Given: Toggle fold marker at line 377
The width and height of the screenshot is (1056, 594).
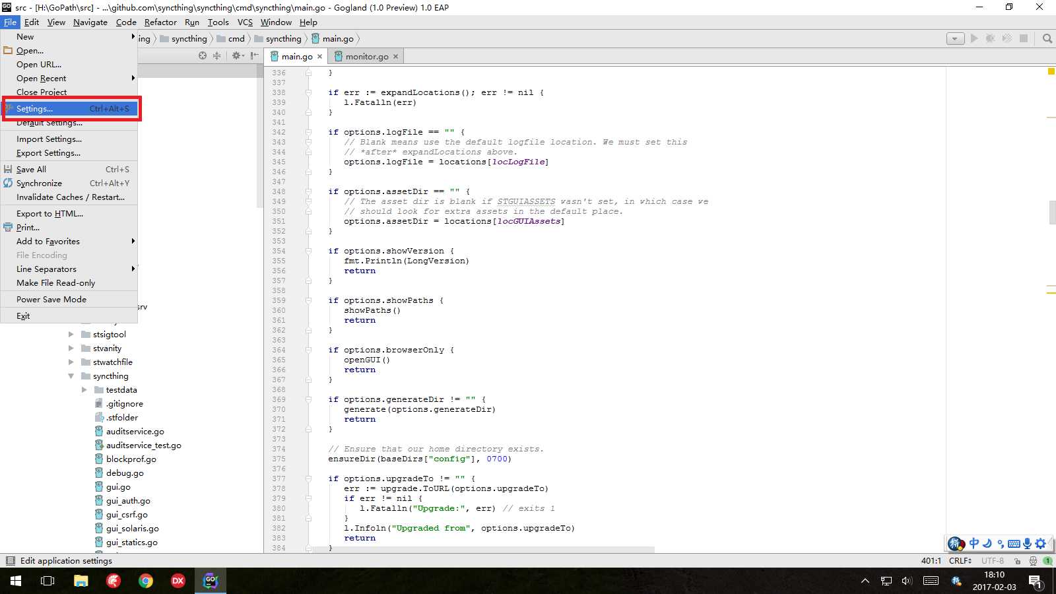Looking at the screenshot, I should (308, 479).
